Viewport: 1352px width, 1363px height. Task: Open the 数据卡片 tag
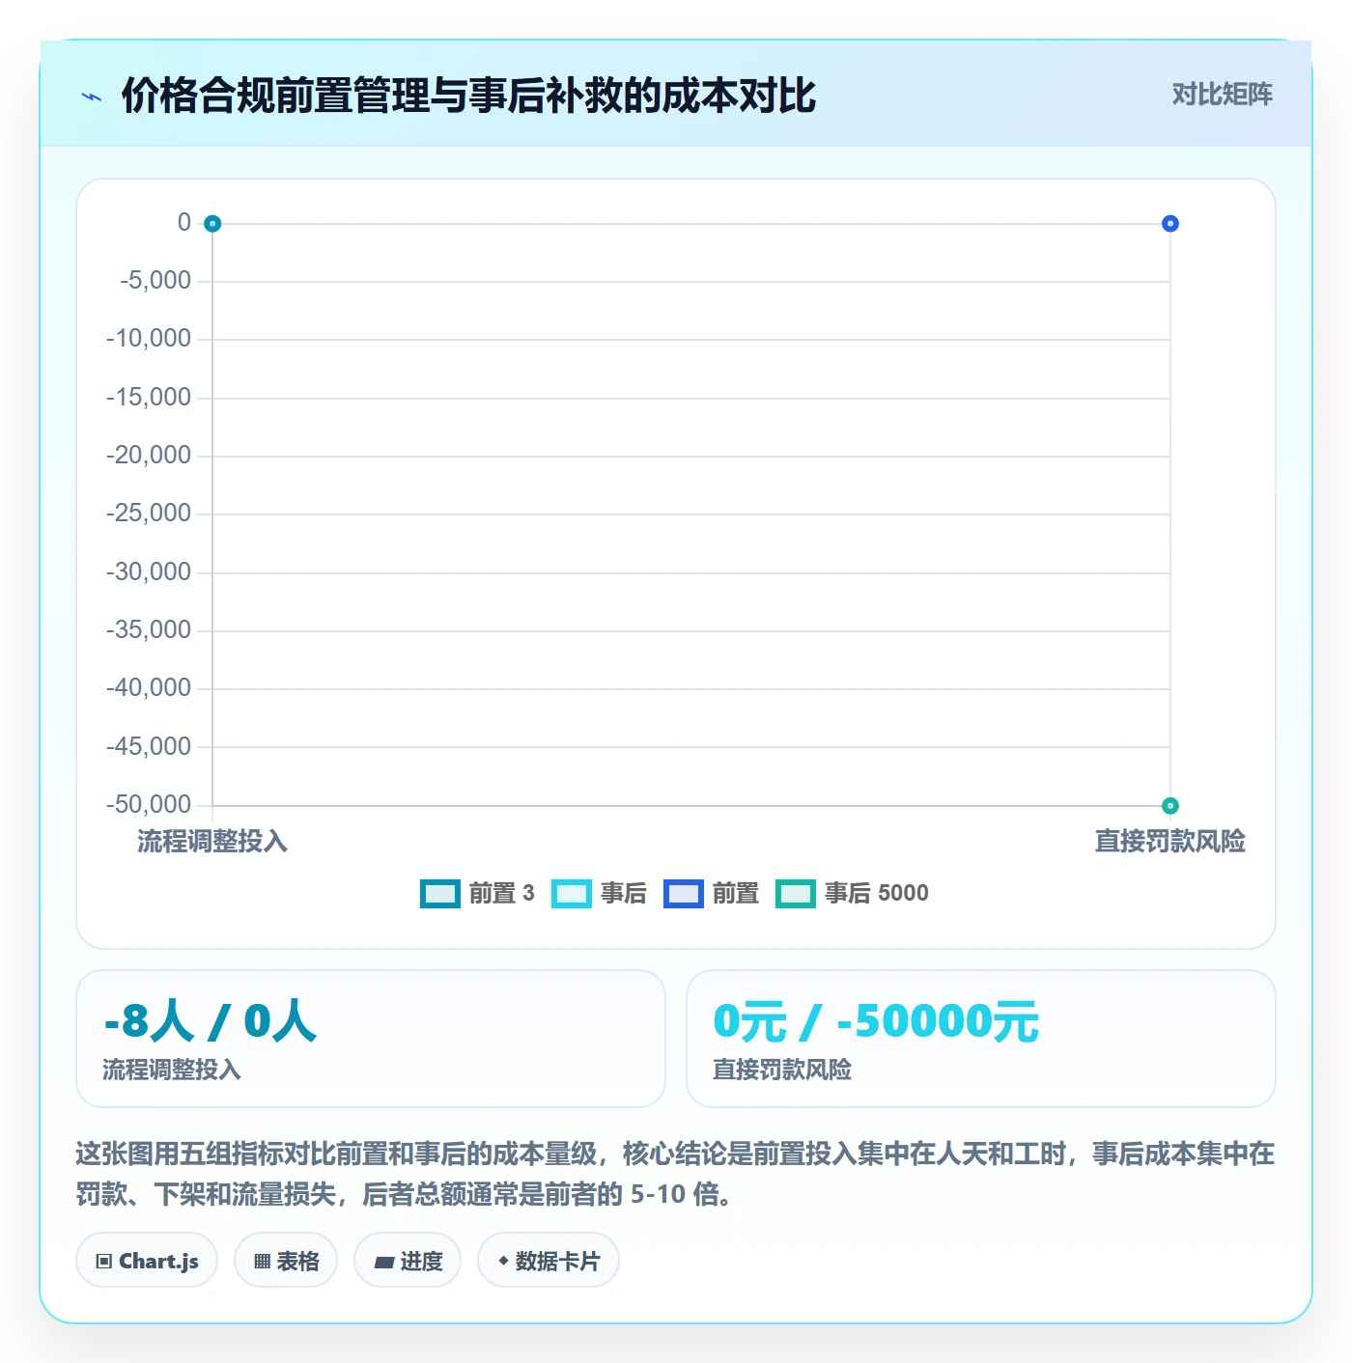pyautogui.click(x=549, y=1260)
